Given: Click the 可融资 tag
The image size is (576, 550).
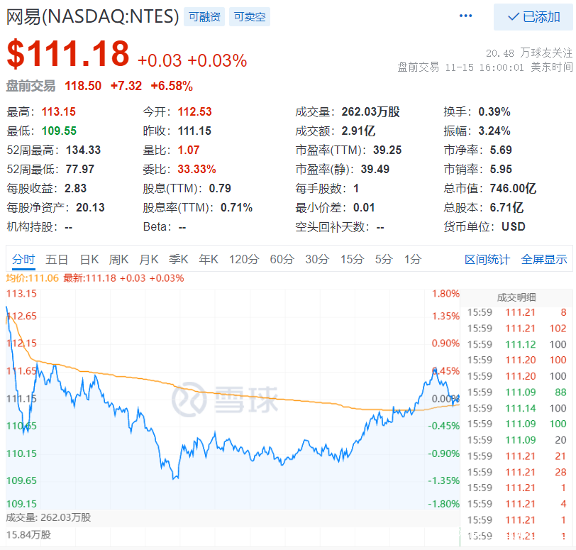Looking at the screenshot, I should click(x=204, y=17).
